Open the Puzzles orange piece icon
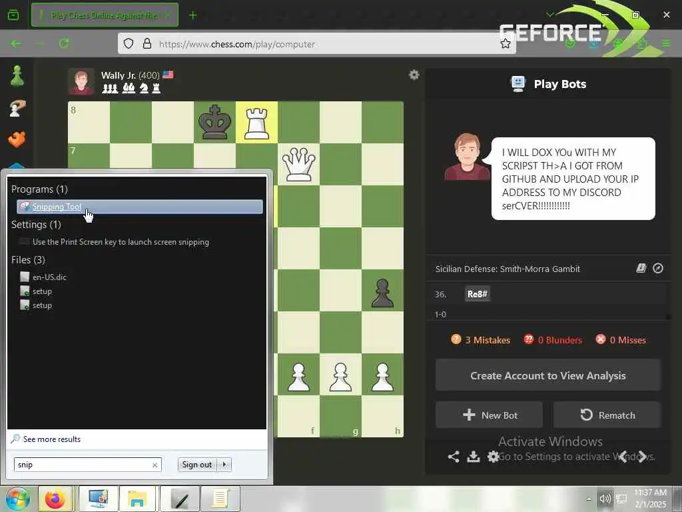 [x=17, y=139]
